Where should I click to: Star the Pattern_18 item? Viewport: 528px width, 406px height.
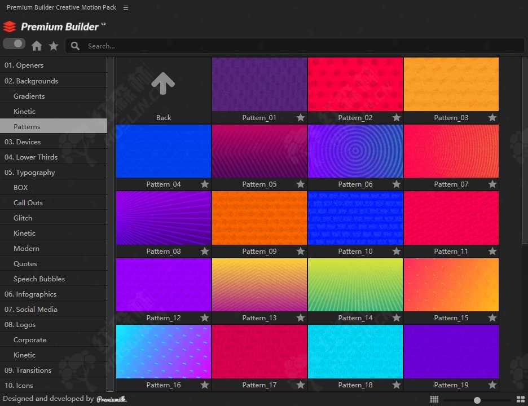click(x=397, y=385)
